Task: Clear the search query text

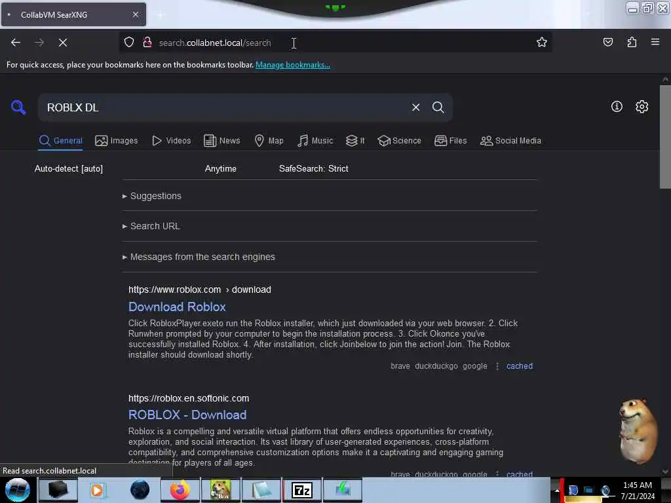Action: (415, 107)
